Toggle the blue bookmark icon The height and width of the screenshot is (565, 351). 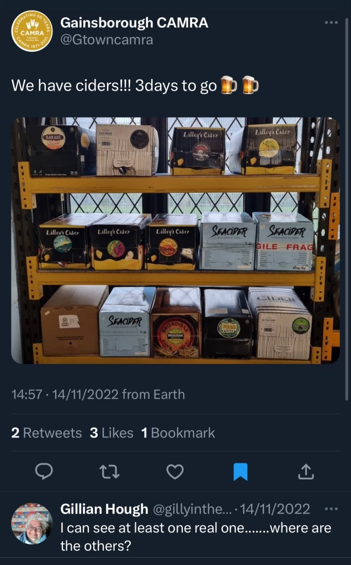(241, 472)
